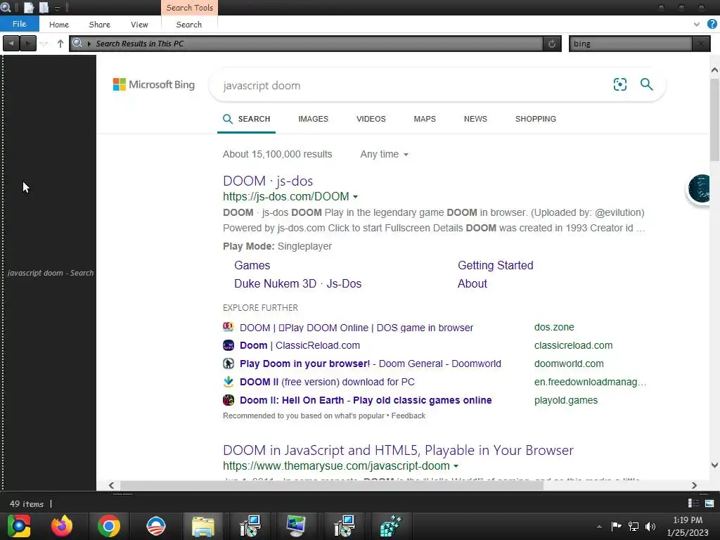The height and width of the screenshot is (540, 720).
Task: Select the 'javascript doom - Search' item
Action: [x=51, y=273]
